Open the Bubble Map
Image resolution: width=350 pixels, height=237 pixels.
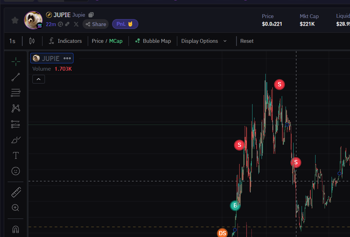[153, 41]
